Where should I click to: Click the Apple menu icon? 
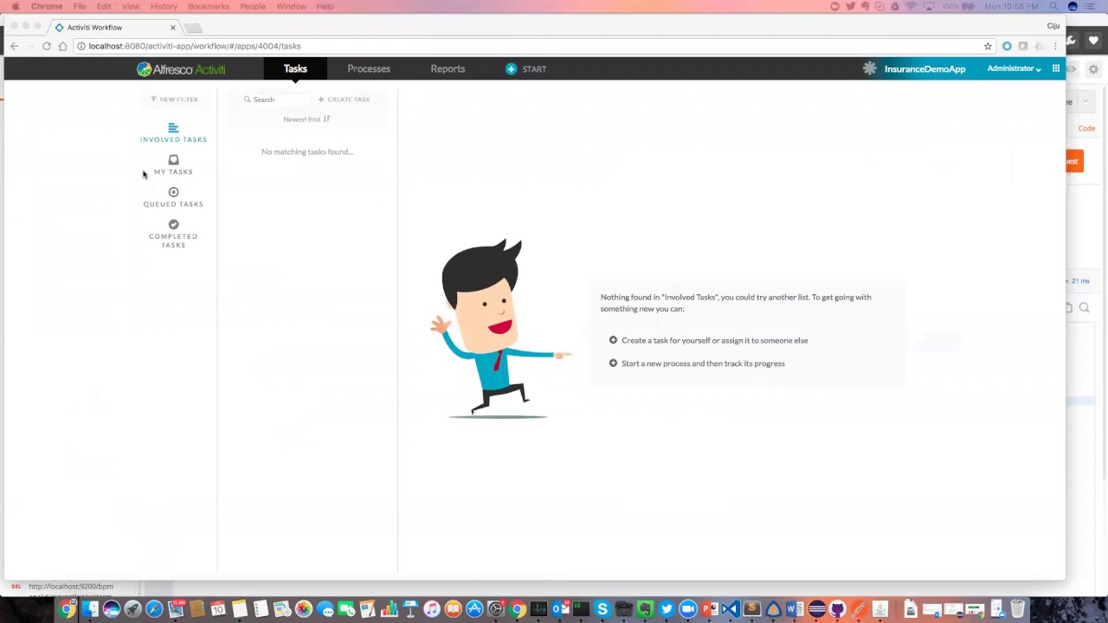click(x=15, y=6)
